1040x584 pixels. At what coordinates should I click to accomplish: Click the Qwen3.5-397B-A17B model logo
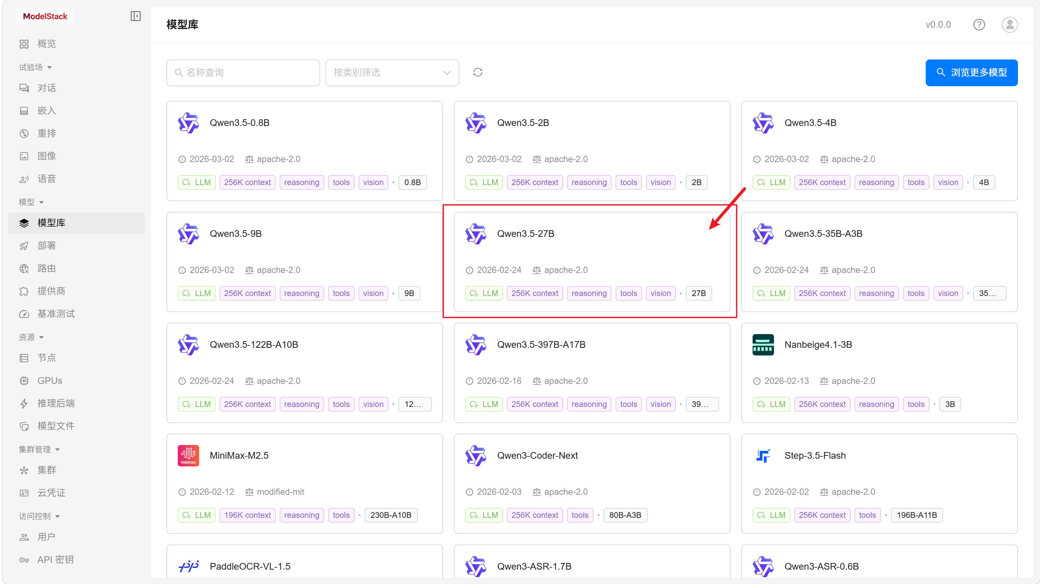click(476, 345)
